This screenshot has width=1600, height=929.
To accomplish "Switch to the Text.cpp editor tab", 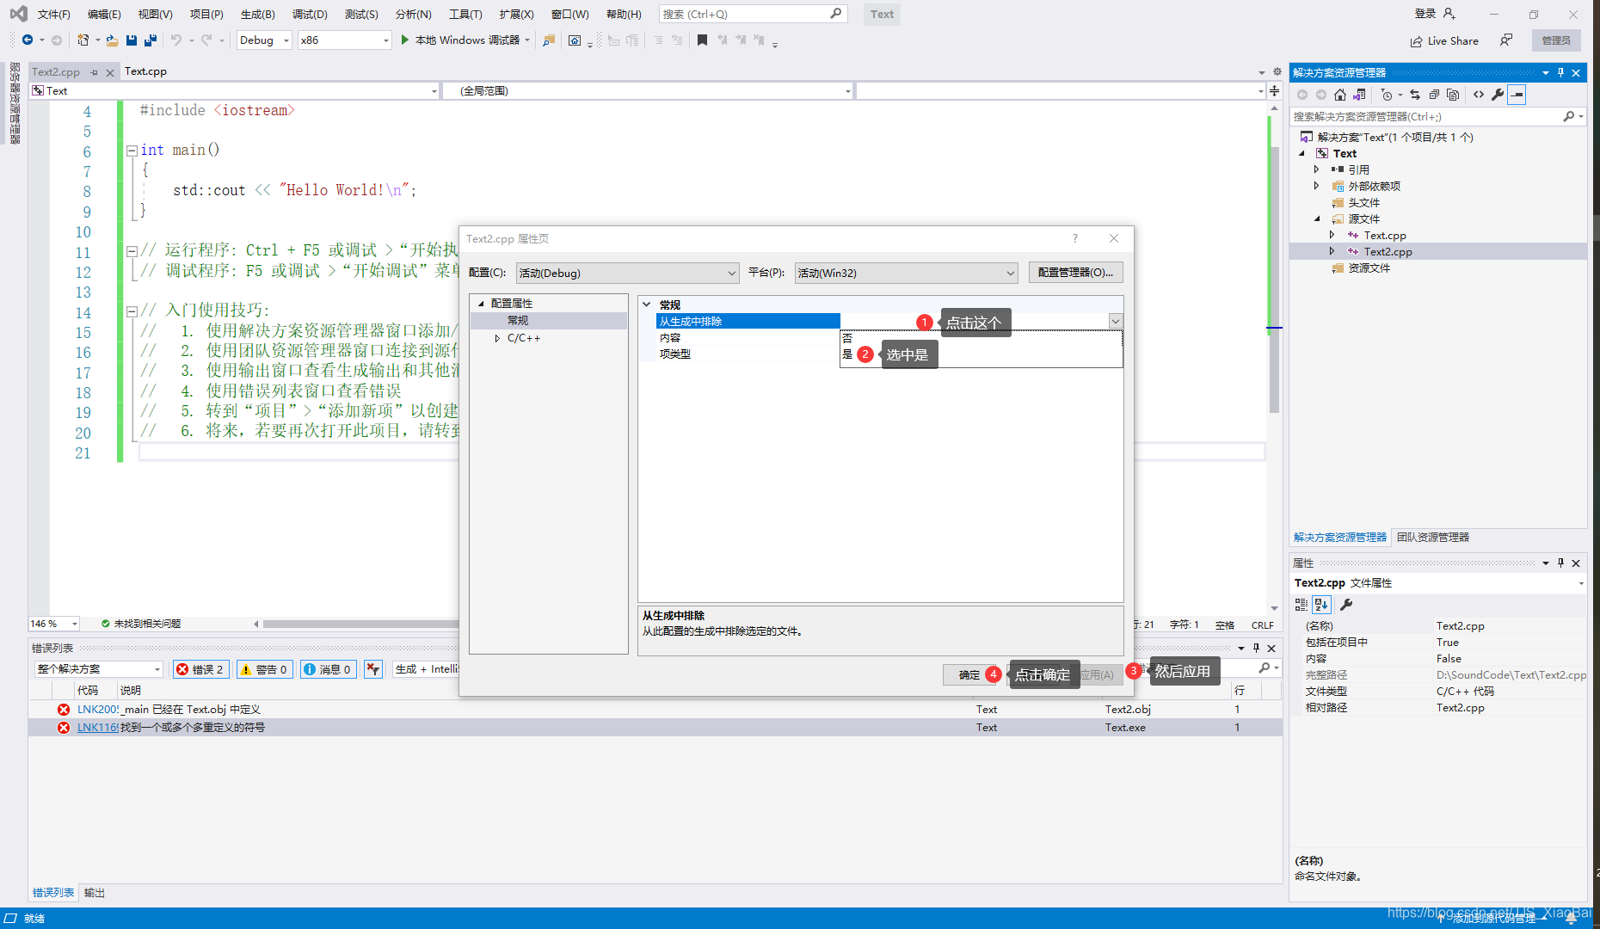I will pyautogui.click(x=145, y=71).
